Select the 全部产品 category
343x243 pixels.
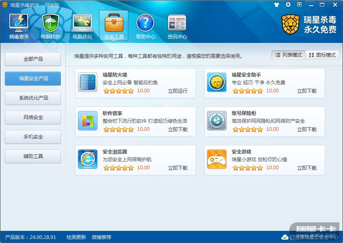click(33, 59)
